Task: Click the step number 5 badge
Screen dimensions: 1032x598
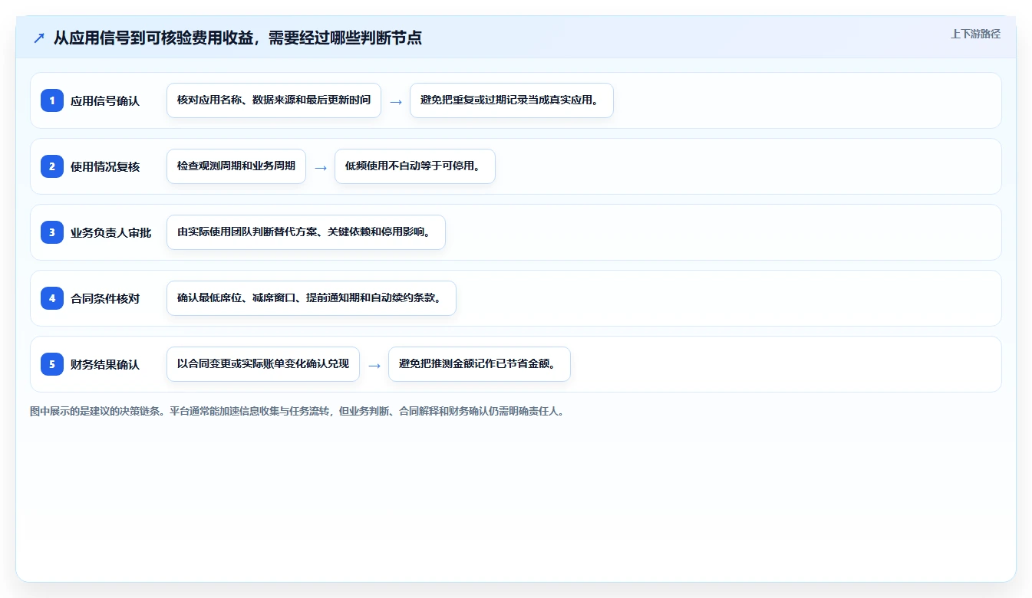Action: [52, 364]
